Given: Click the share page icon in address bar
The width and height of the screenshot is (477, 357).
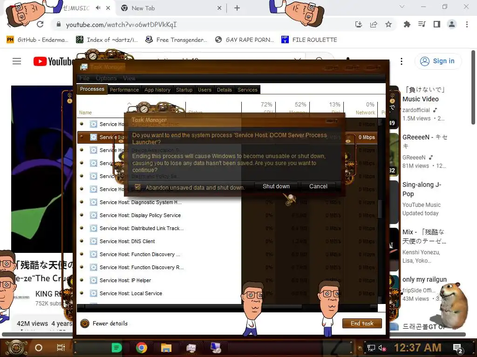Looking at the screenshot, I should (374, 25).
